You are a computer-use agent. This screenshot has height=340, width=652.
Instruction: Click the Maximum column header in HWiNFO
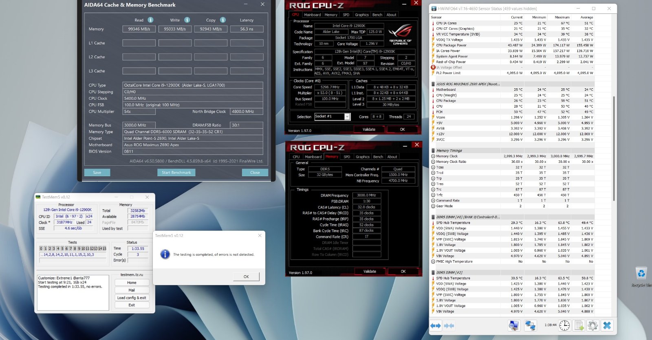click(x=562, y=18)
